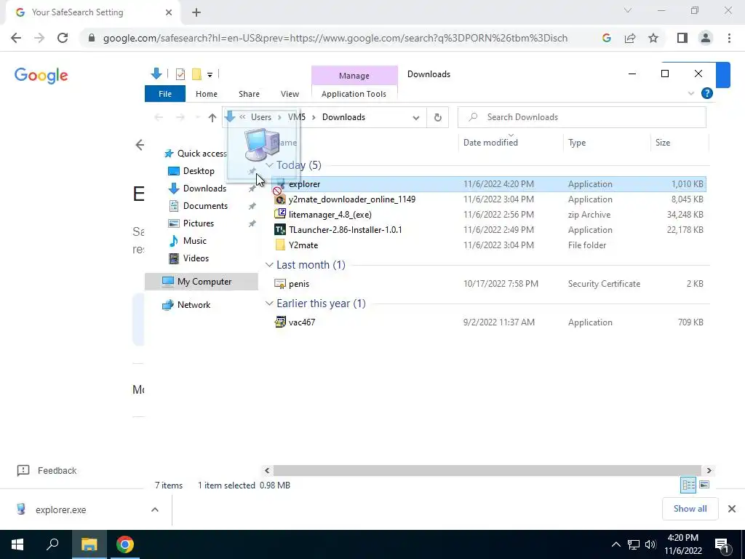The image size is (745, 559).
Task: Click Show all downloads button
Action: 690,509
